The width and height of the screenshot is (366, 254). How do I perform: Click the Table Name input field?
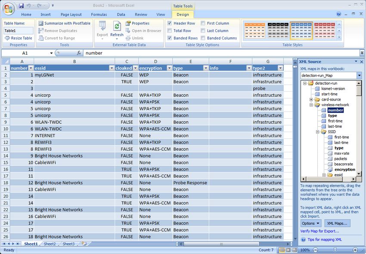19,31
